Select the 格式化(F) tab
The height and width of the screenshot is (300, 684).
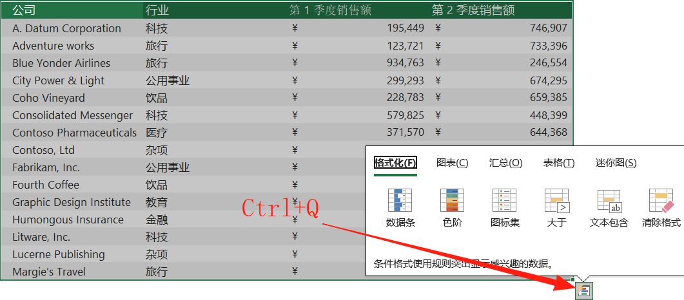coord(395,163)
